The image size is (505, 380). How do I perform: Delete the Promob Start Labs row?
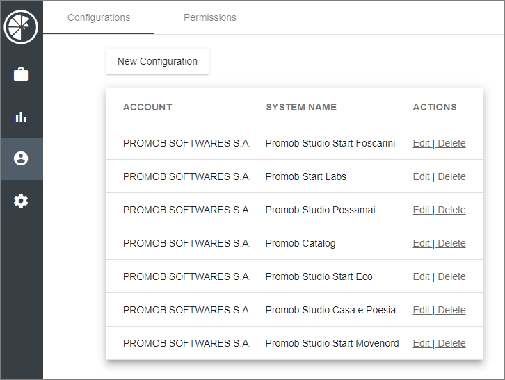tap(451, 176)
